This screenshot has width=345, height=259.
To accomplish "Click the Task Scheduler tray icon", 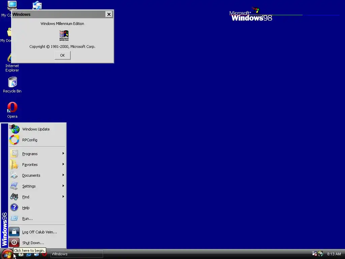I will tap(314, 254).
